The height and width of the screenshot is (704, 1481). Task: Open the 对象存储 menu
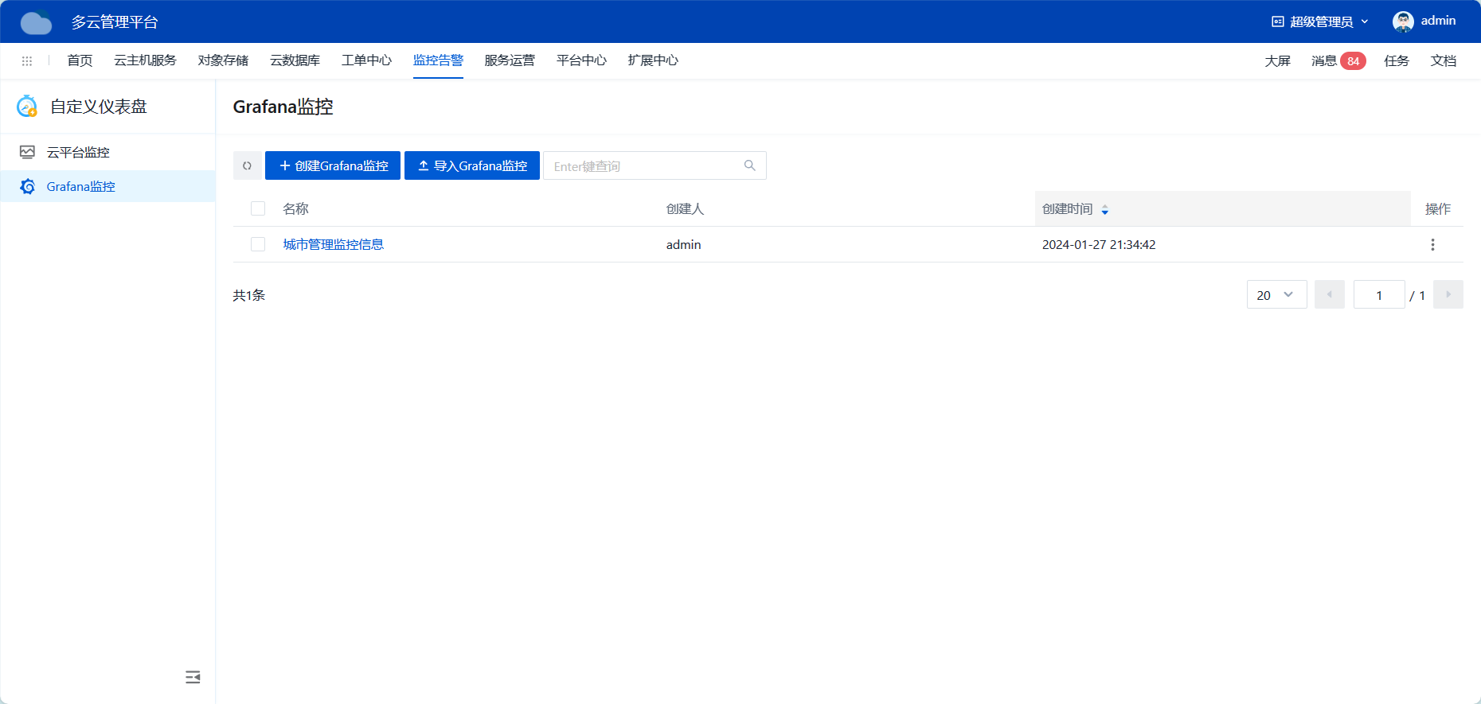tap(223, 60)
